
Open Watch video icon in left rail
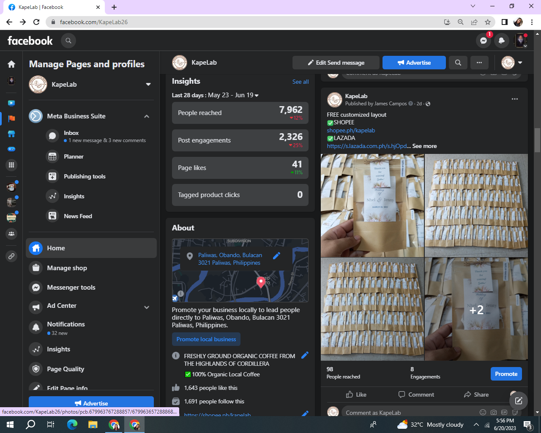click(11, 103)
